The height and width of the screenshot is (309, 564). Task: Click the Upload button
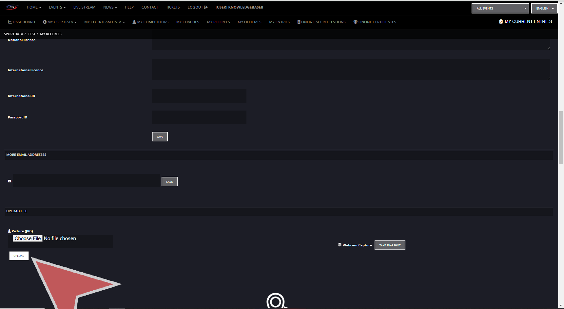click(x=19, y=256)
